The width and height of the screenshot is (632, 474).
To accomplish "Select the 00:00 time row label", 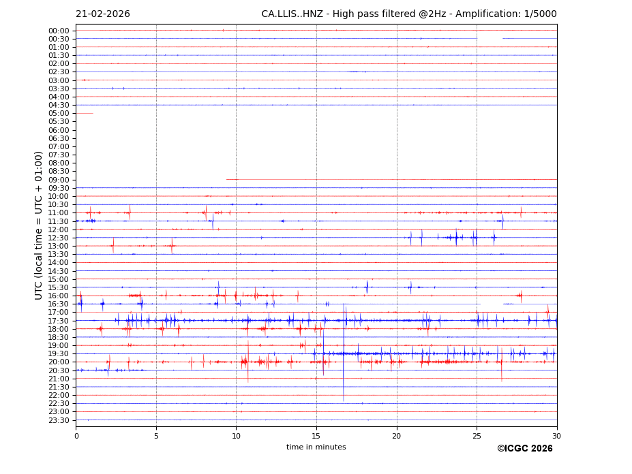I will 59,31.
